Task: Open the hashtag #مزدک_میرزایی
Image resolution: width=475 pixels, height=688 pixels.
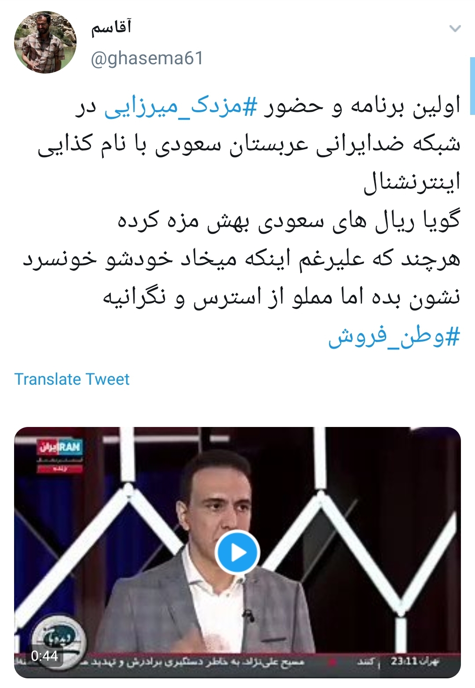Action: 180,107
